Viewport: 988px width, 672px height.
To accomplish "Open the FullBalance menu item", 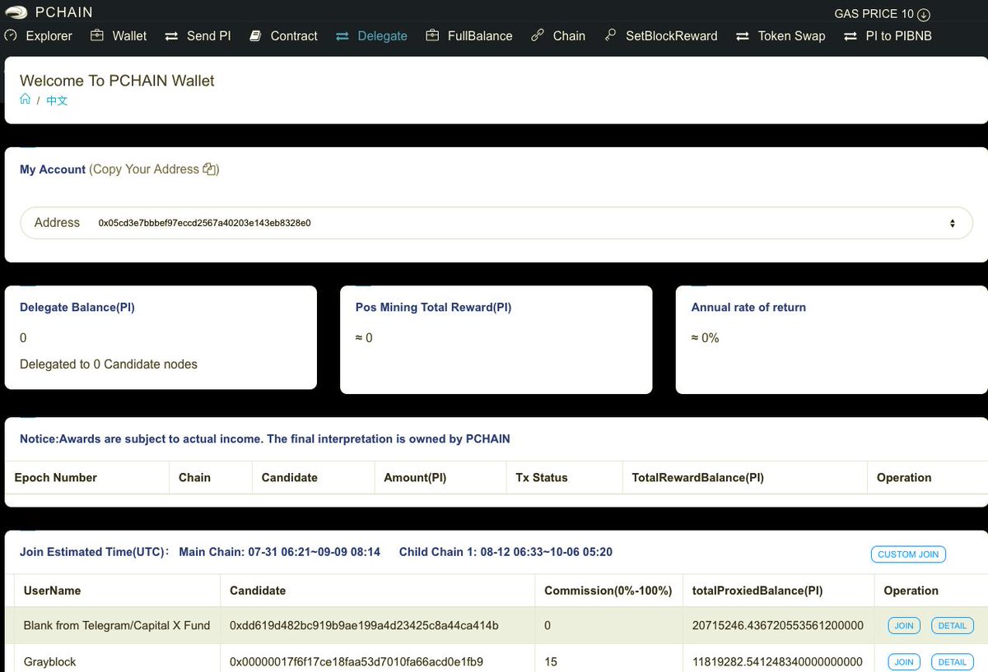I will point(480,36).
